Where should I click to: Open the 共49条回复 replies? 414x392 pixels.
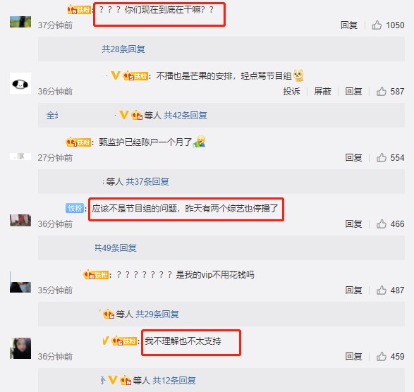point(116,248)
